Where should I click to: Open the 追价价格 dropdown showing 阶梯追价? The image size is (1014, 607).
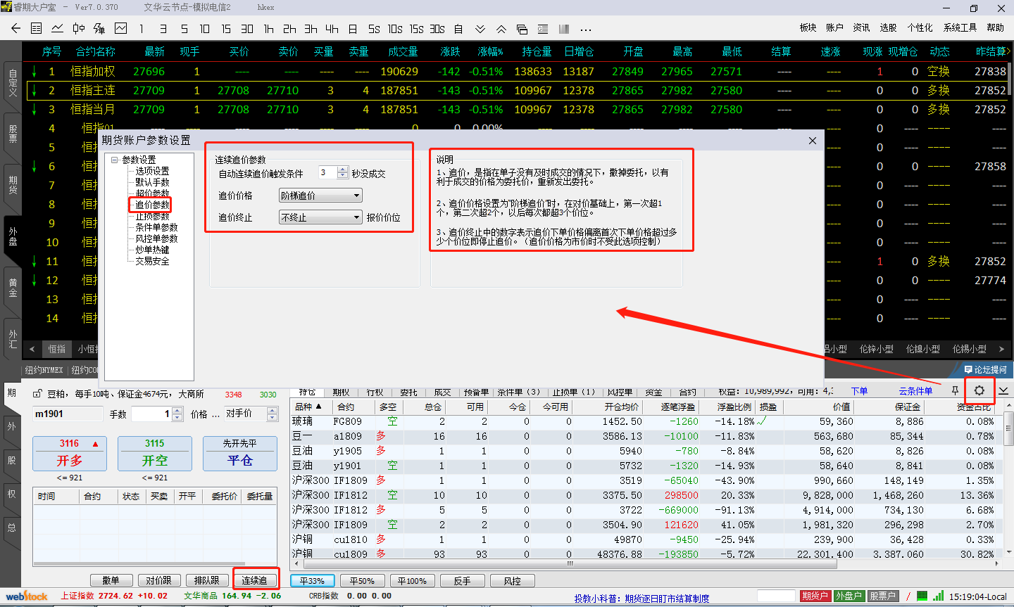[x=320, y=196]
